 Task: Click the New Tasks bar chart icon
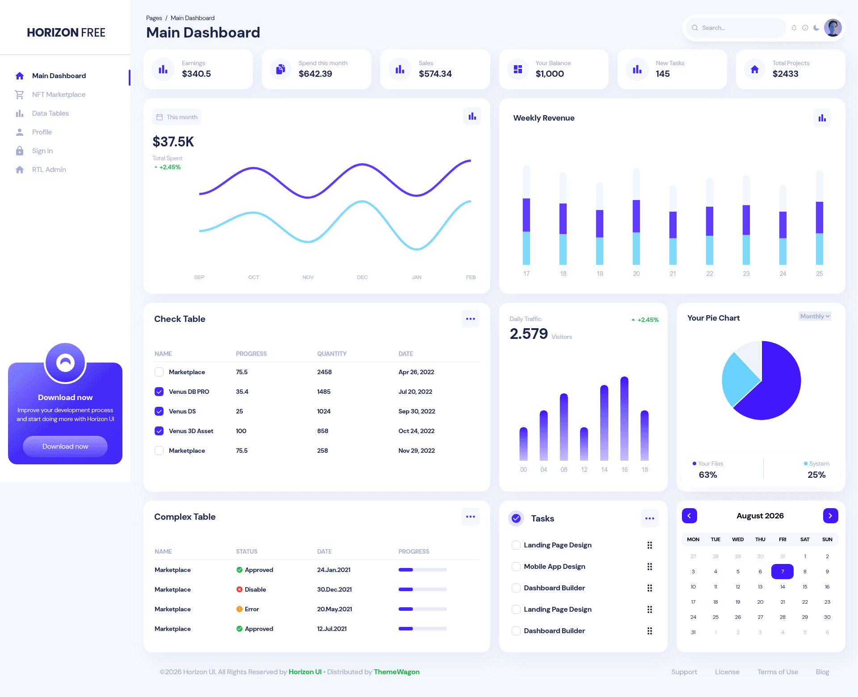[x=637, y=69]
